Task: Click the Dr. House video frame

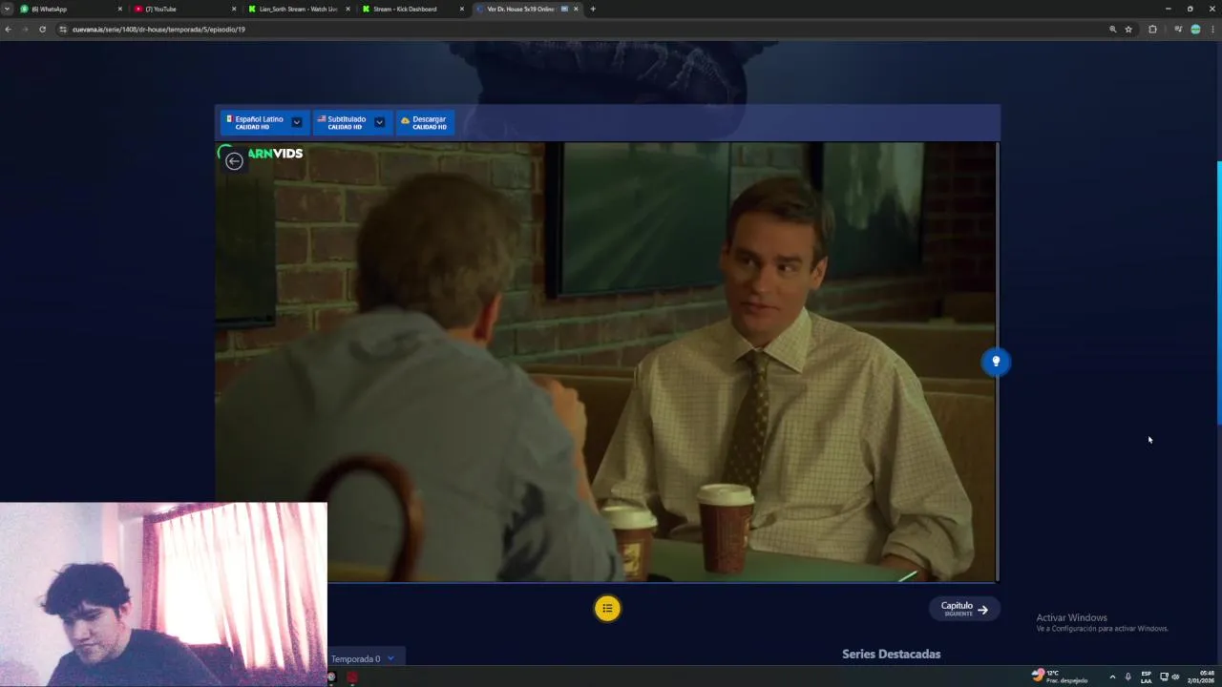Action: 605,362
